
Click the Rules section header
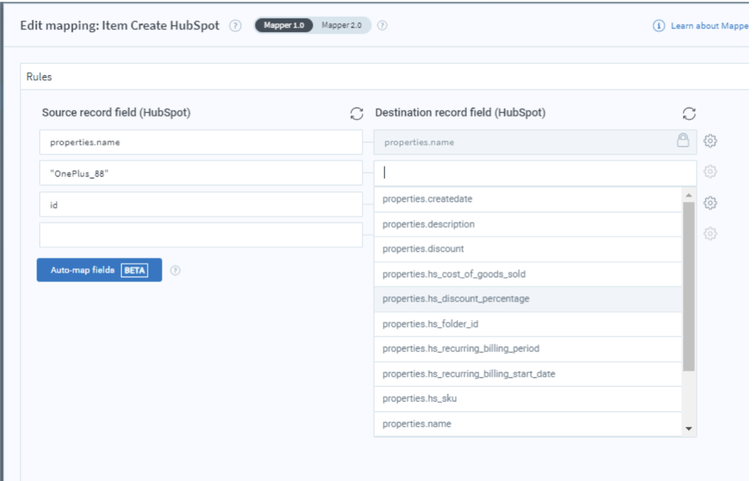386,76
